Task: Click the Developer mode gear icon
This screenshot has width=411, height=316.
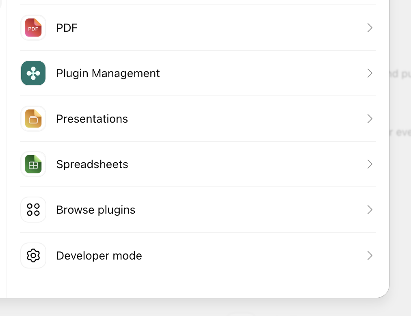Action: coord(33,255)
